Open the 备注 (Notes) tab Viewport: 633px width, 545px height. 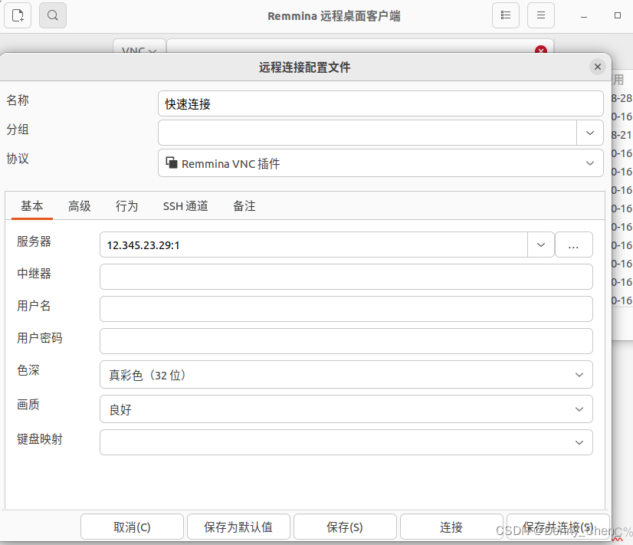pyautogui.click(x=244, y=206)
